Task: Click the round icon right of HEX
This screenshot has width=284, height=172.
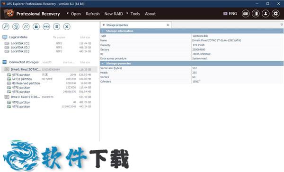Action: [57, 27]
